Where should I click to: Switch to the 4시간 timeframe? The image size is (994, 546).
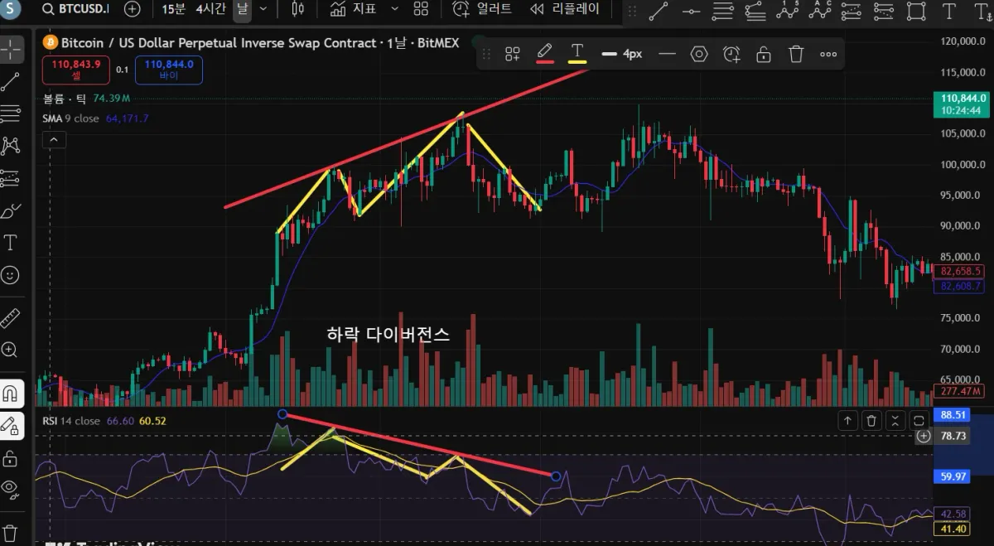[x=211, y=9]
